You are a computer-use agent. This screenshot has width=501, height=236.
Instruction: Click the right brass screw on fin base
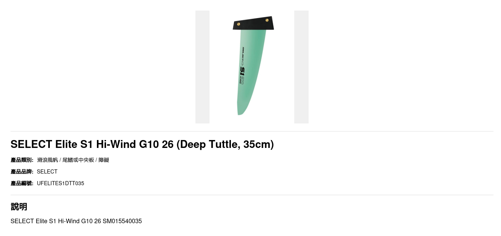click(267, 20)
